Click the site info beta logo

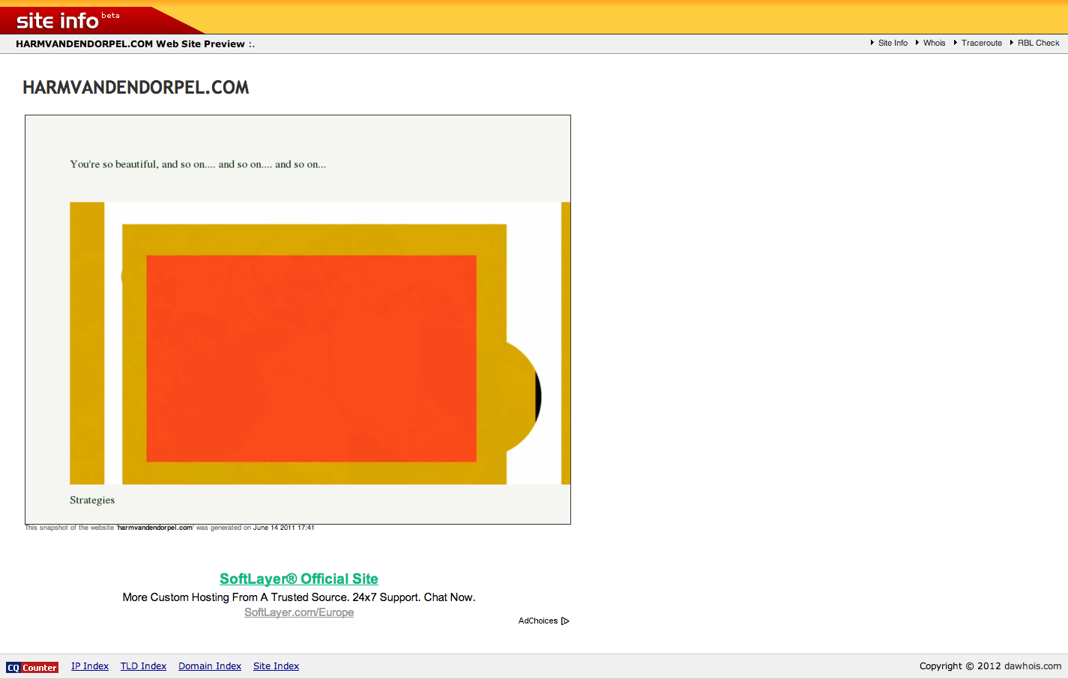point(67,20)
